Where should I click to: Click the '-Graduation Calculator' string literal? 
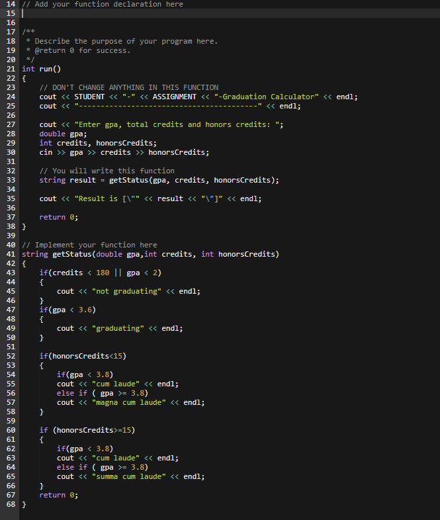266,97
